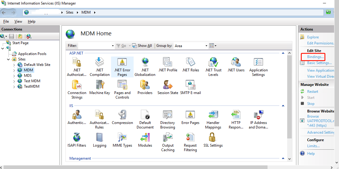
Task: Open the .NET Profile feature
Action: pos(168,65)
